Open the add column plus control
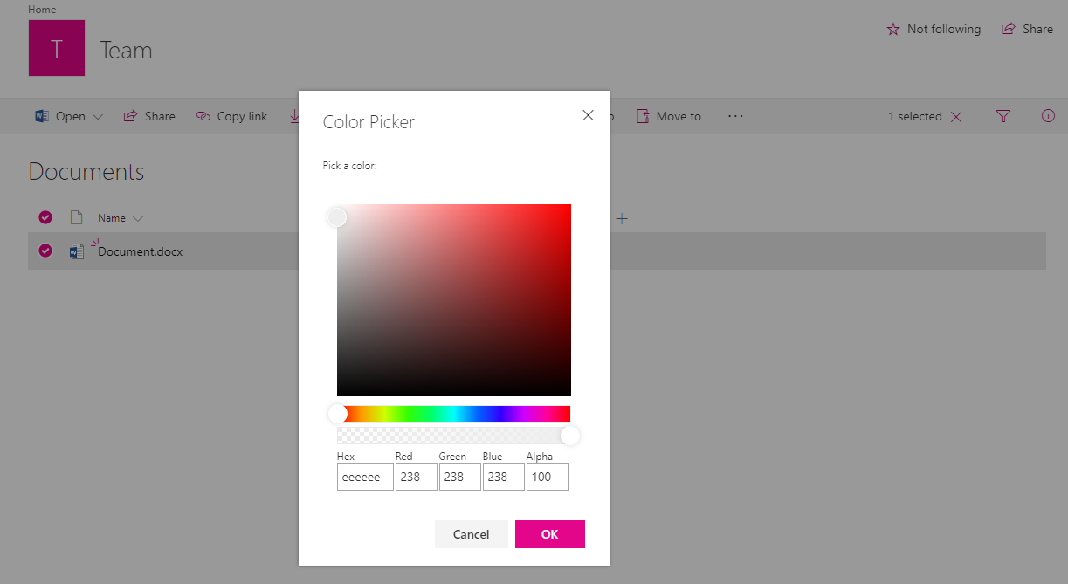1068x584 pixels. click(621, 218)
